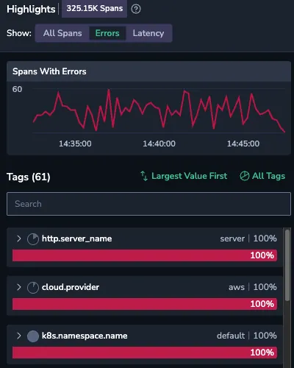The width and height of the screenshot is (294, 368).
Task: Click the Highlights heading
Action: (x=31, y=9)
